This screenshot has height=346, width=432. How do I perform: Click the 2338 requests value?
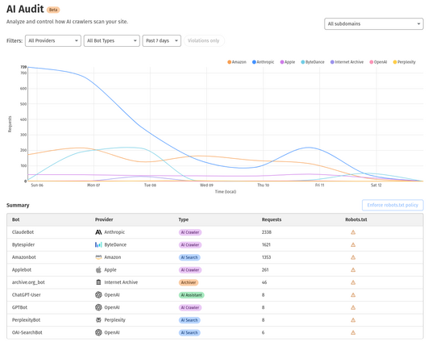267,232
